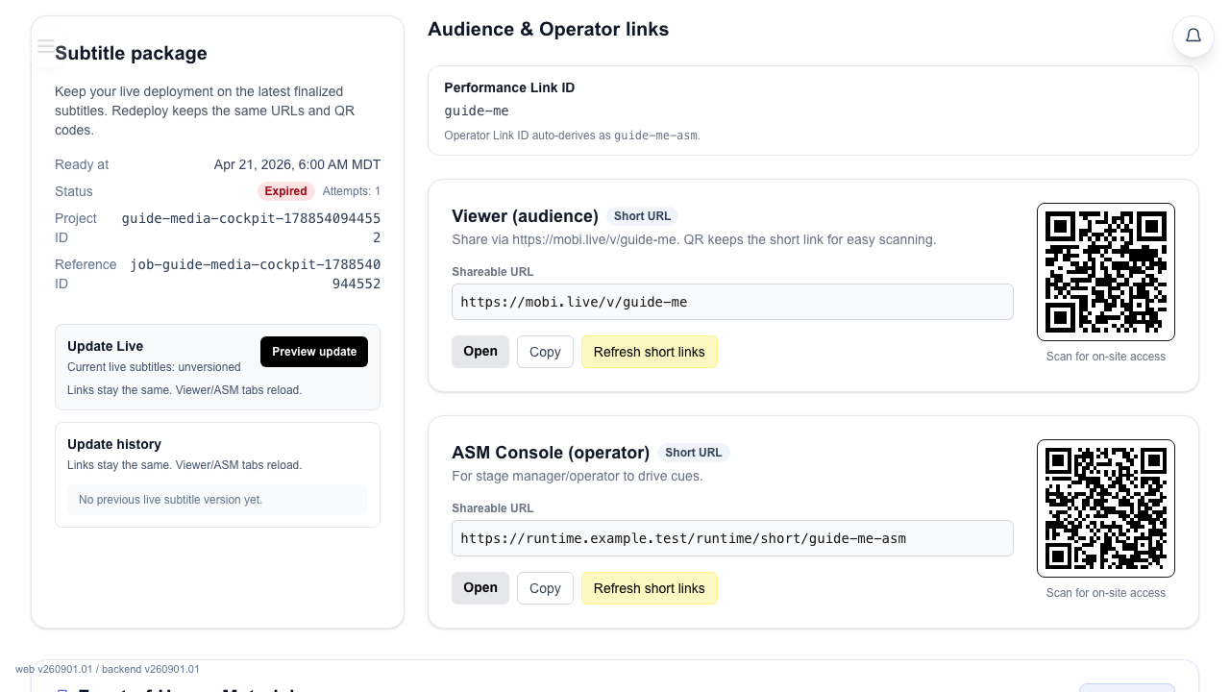Open the ASM Console operator link
This screenshot has height=692, width=1230.
[x=480, y=588]
